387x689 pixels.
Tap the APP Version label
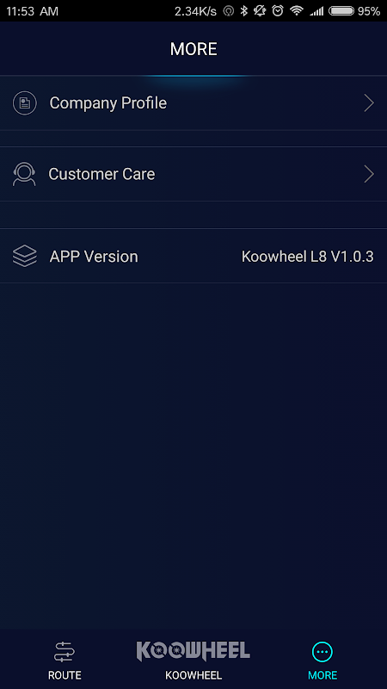click(94, 257)
